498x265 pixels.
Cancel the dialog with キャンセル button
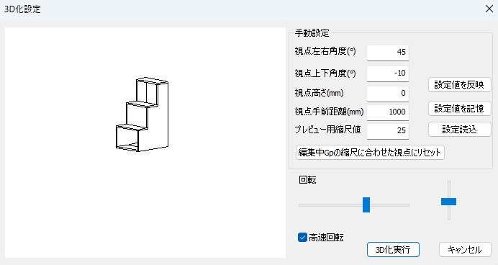click(465, 250)
